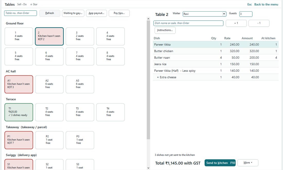Image resolution: width=283 pixels, height=170 pixels.
Task: Open AC hall table A1
Action: point(19,84)
